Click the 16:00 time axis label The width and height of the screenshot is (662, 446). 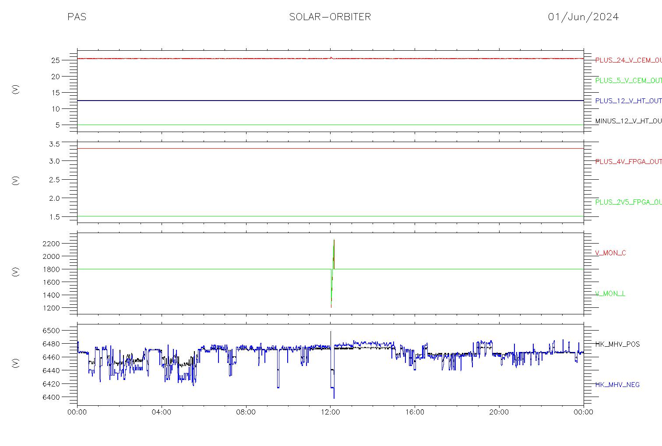[x=415, y=412]
